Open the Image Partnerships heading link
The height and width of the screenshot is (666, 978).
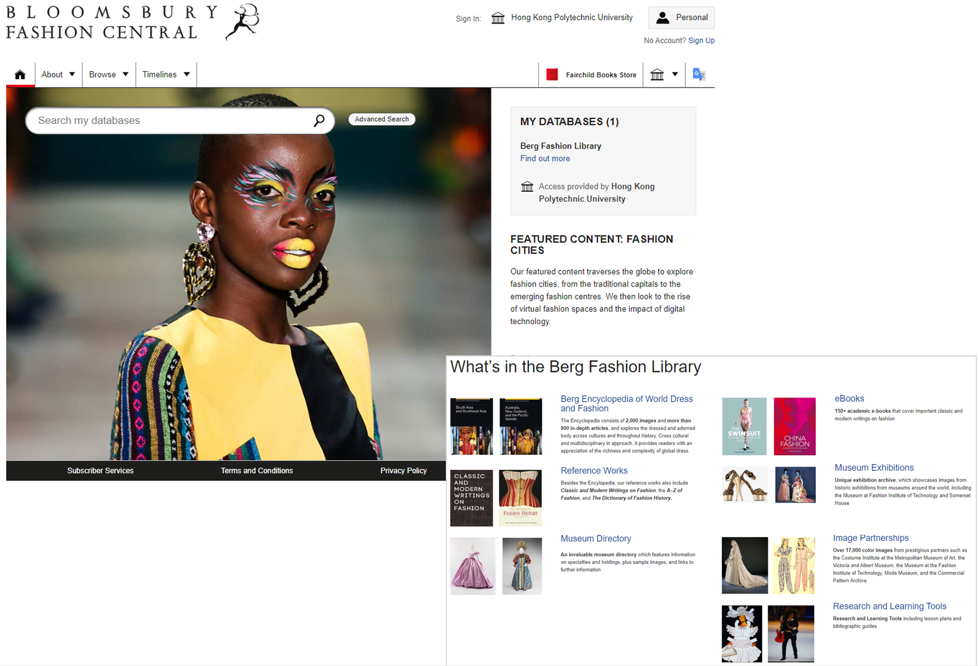870,538
